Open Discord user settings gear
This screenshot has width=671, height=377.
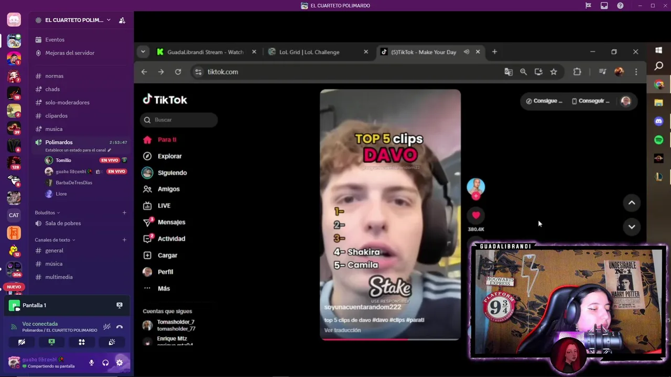pos(120,362)
